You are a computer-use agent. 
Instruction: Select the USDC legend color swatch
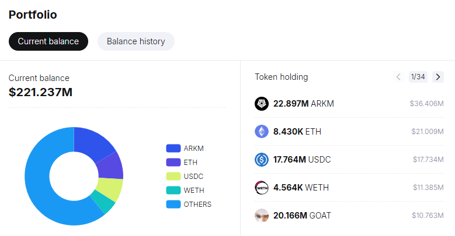click(173, 176)
